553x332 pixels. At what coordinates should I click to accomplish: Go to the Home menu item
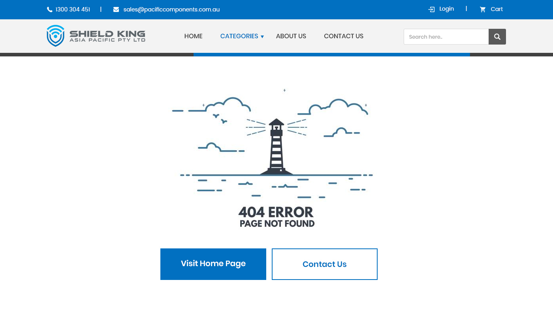click(x=193, y=36)
